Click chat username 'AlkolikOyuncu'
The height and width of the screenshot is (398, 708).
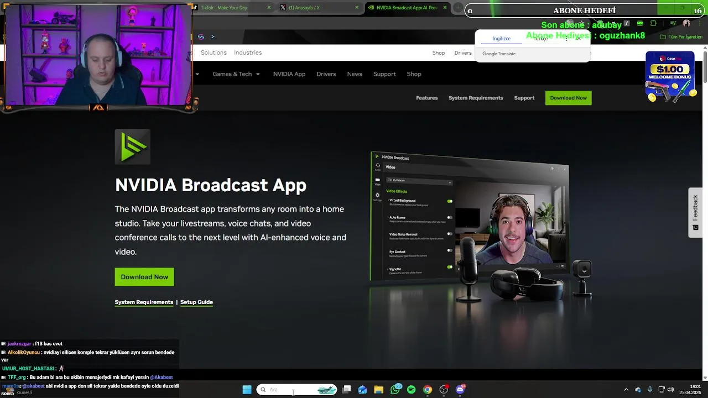coord(23,353)
